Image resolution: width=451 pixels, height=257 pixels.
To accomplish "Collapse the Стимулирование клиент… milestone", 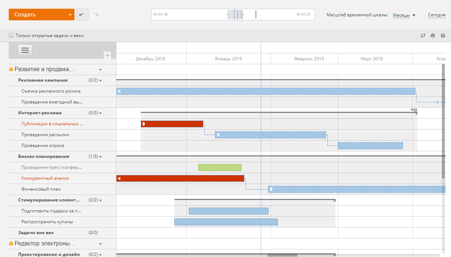I will [x=100, y=200].
